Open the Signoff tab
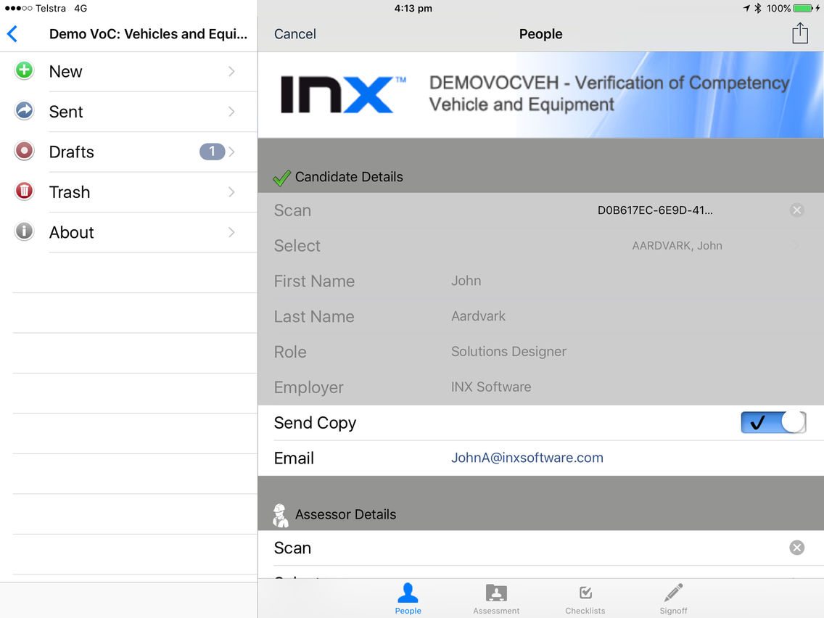Viewport: 824px width, 618px height. (x=673, y=599)
